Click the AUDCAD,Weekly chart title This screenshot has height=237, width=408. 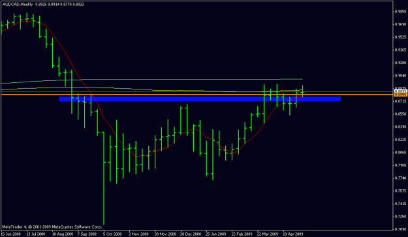pos(18,4)
